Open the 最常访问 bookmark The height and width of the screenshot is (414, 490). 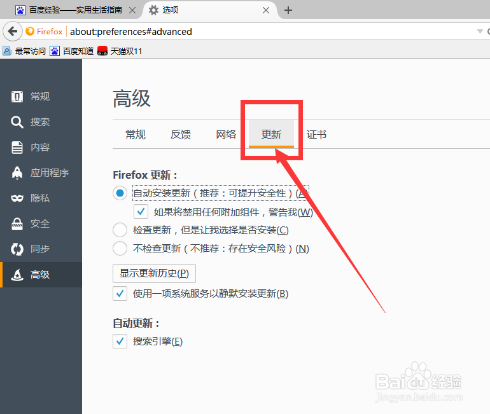(24, 51)
